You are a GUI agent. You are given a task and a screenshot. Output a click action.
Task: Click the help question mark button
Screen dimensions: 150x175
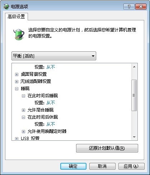coord(129,6)
